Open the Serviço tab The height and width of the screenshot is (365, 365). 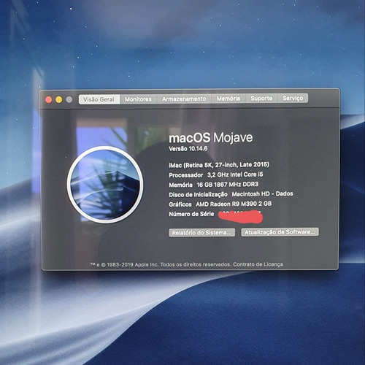pos(293,98)
